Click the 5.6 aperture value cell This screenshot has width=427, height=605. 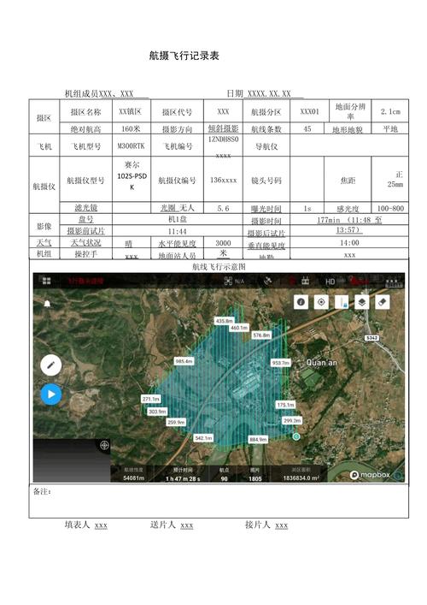tap(223, 208)
